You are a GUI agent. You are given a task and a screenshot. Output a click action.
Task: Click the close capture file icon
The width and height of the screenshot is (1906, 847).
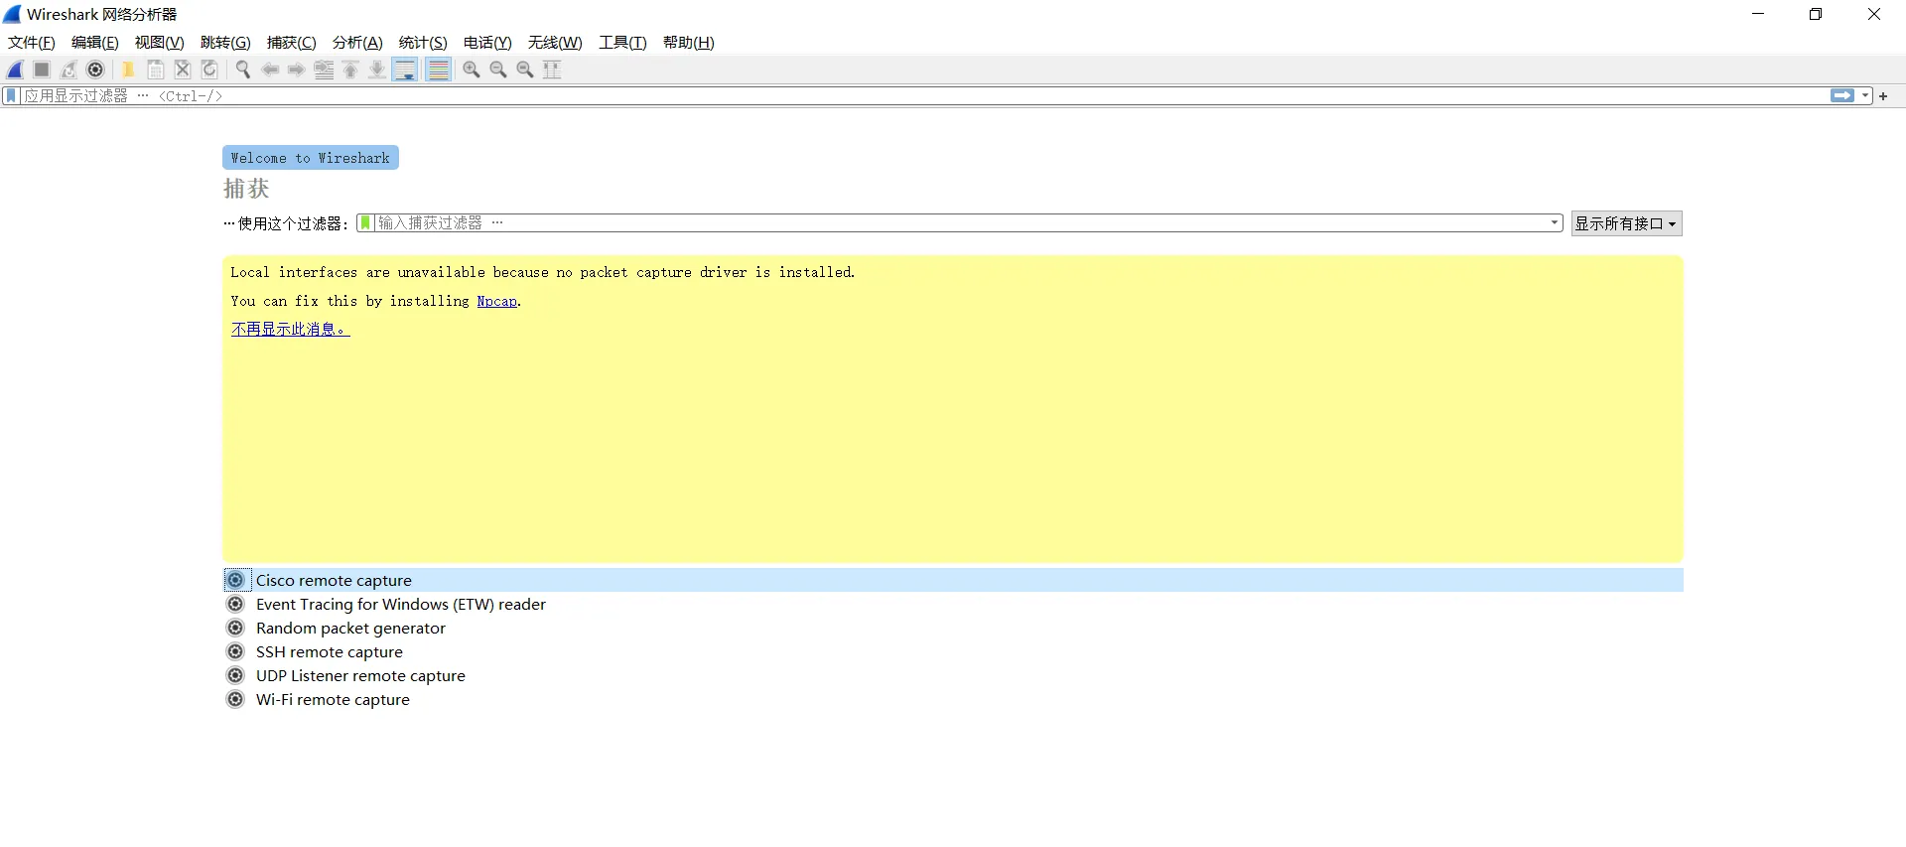click(183, 70)
